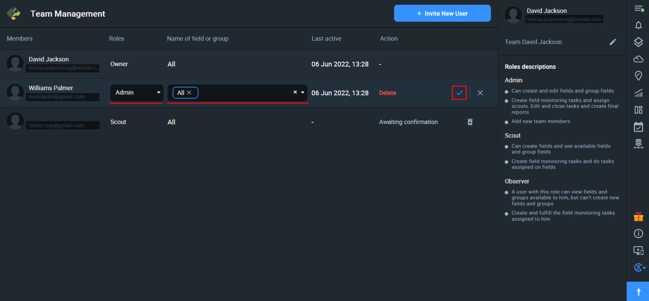Click Invite New User button

442,14
